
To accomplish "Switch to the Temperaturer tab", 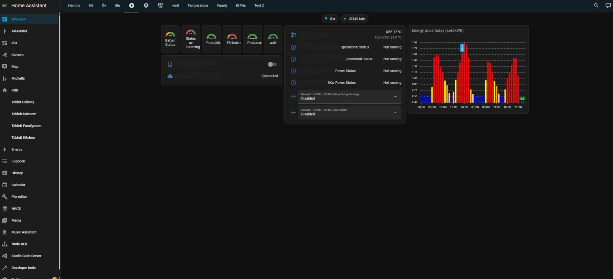I will point(198,5).
